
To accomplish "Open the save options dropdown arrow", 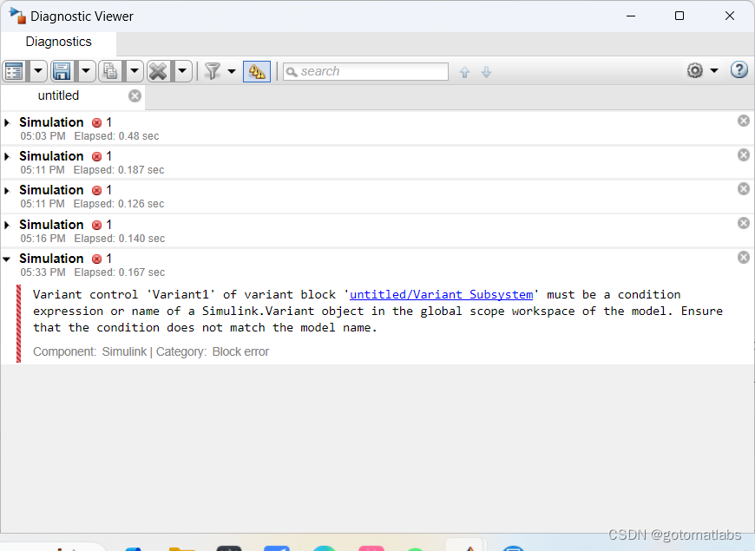I will click(x=86, y=72).
